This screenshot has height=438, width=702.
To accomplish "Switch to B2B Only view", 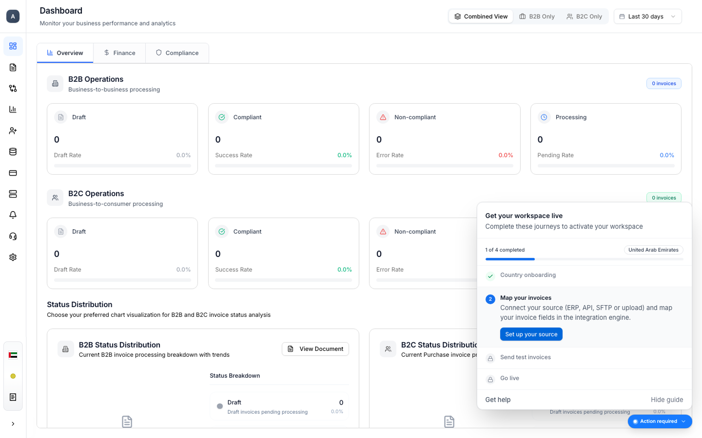I will tap(537, 17).
